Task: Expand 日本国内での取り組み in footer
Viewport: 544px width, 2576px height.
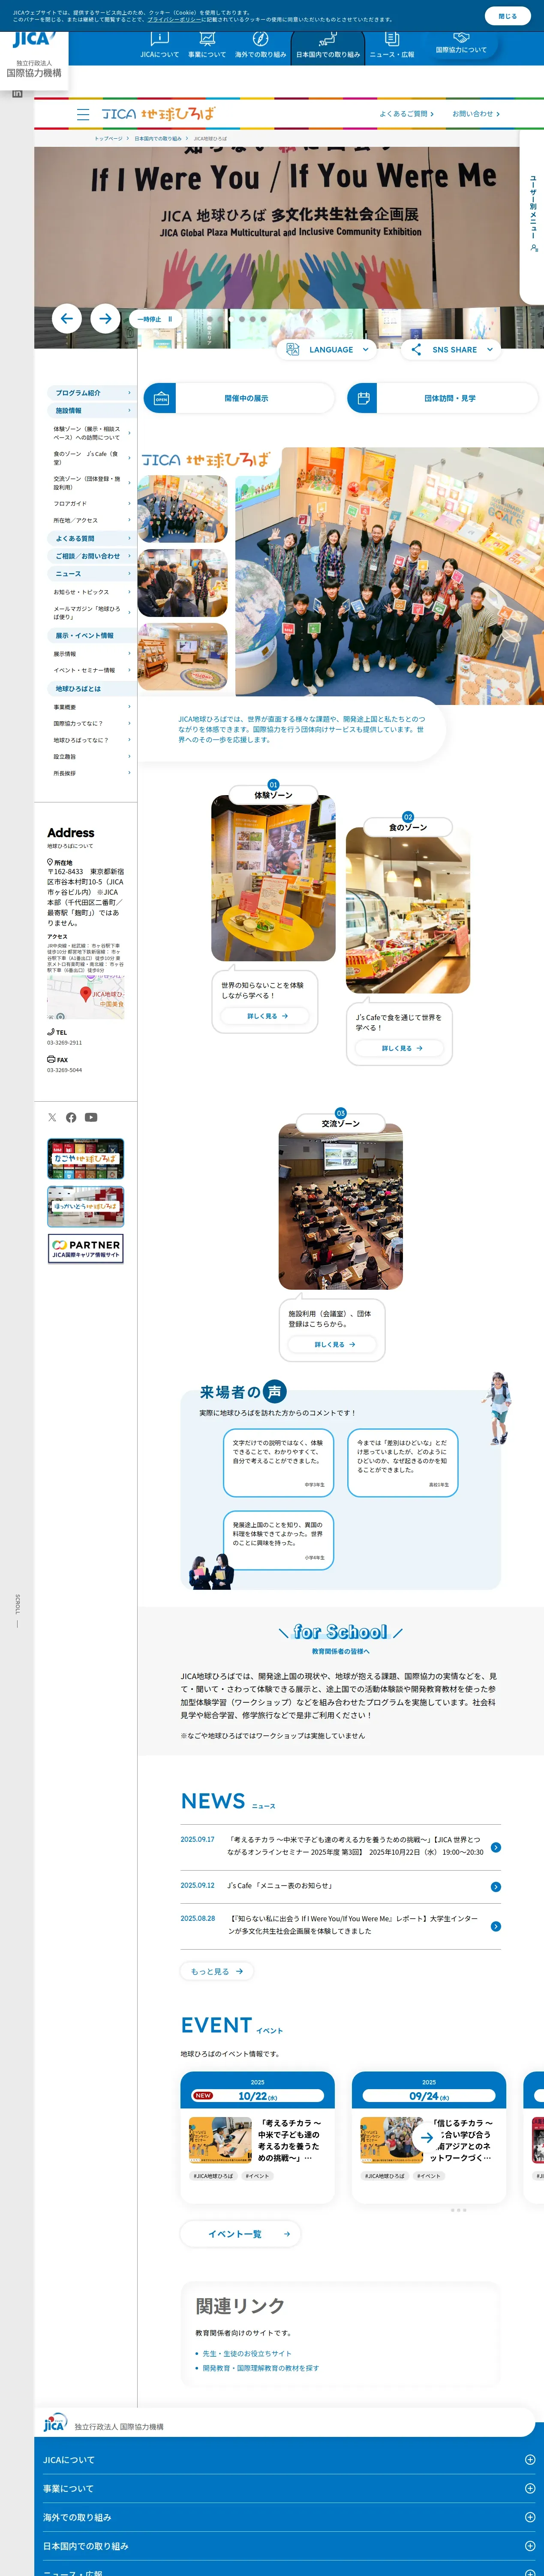Action: click(x=289, y=2546)
